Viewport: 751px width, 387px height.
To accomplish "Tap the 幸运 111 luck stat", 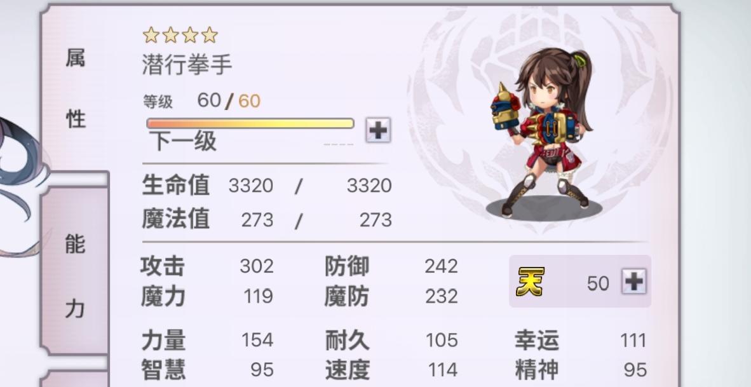I will 581,340.
